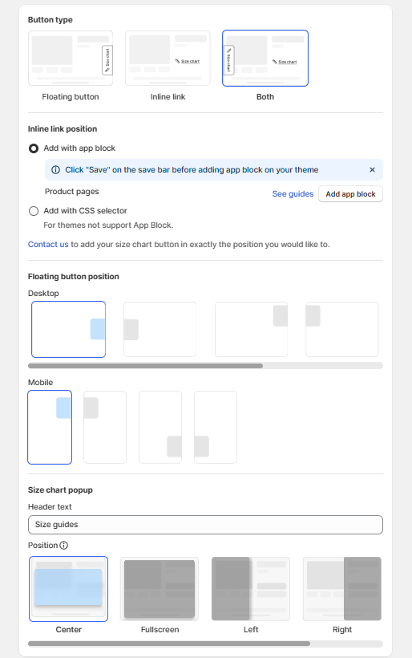
Task: Choose the Inline link button type
Action: 168,58
